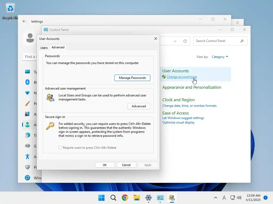Viewport: 273px width, 204px height.
Task: Refresh the Control Panel address bar
Action: click(x=185, y=41)
